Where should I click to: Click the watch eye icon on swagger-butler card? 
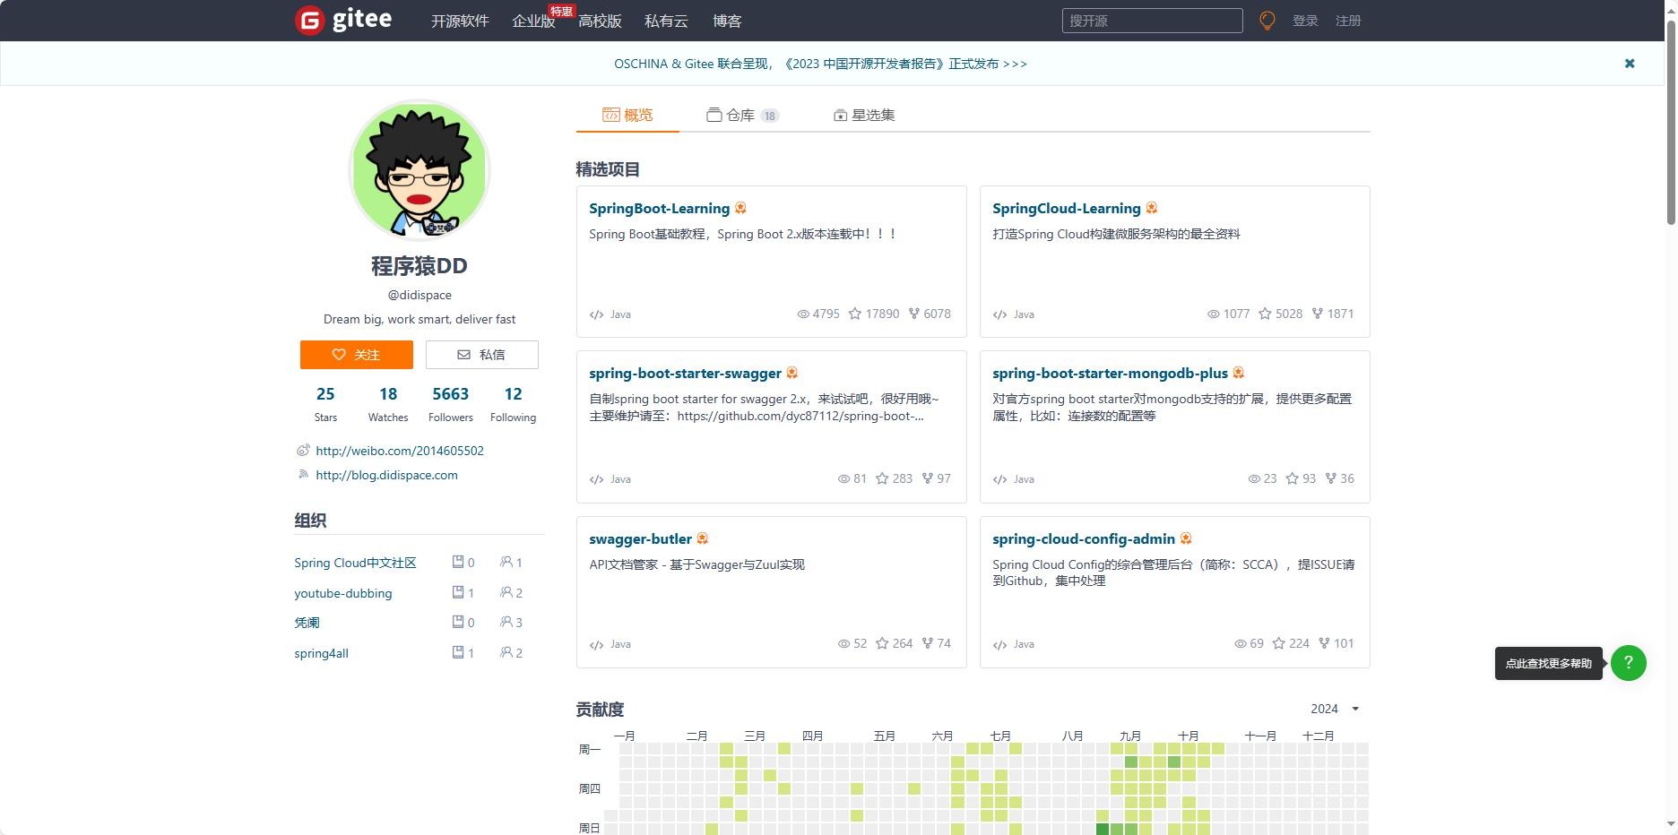843,643
